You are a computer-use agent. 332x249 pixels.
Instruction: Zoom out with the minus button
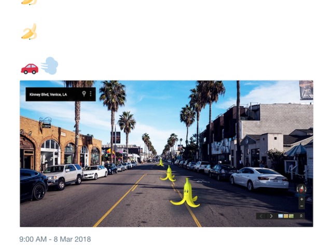(302, 206)
